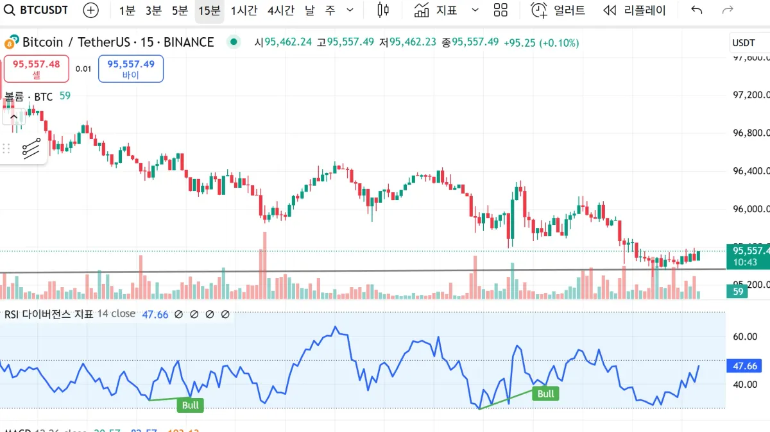Start bar replay (리플레이)

(x=635, y=10)
